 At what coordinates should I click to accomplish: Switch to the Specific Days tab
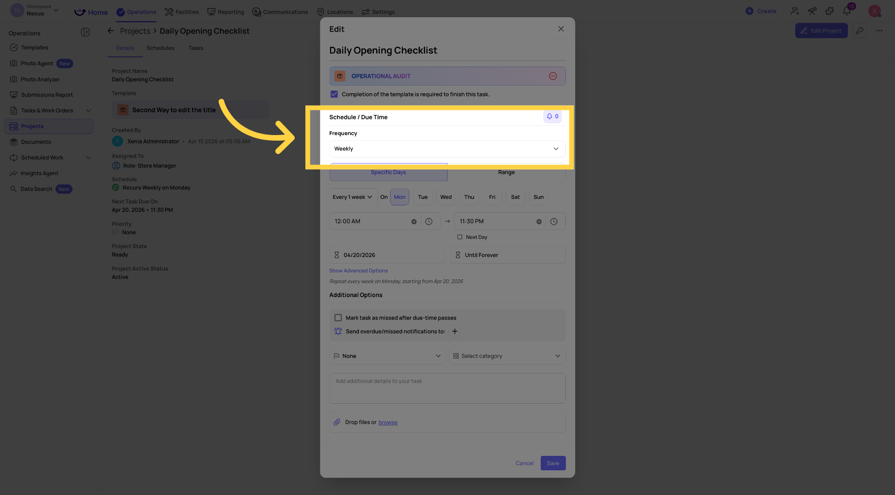(x=388, y=172)
